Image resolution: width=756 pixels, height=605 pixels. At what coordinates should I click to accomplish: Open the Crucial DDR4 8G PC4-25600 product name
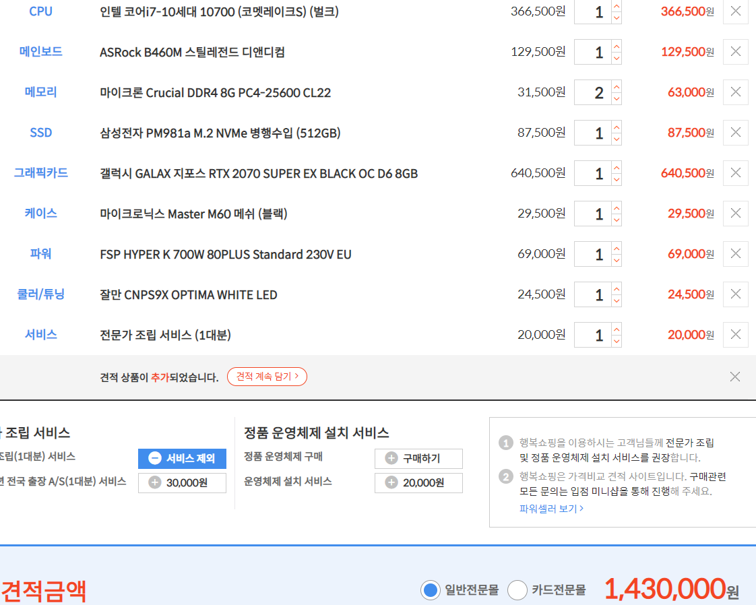(x=216, y=92)
